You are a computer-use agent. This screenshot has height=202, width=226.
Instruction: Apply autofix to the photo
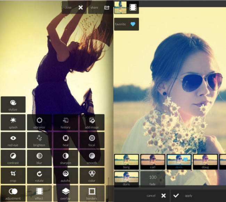coord(65,176)
